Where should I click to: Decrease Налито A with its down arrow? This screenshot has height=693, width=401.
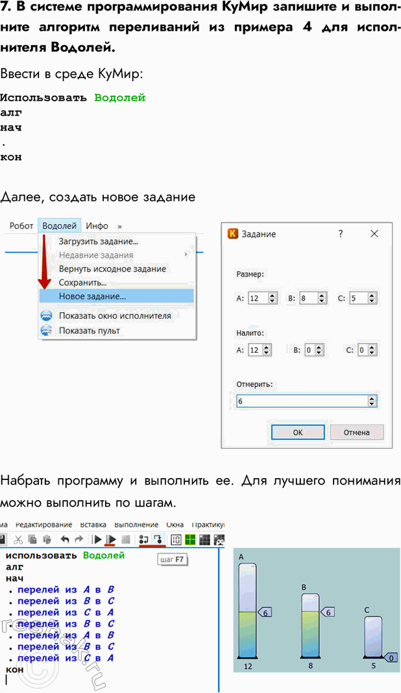coord(267,353)
